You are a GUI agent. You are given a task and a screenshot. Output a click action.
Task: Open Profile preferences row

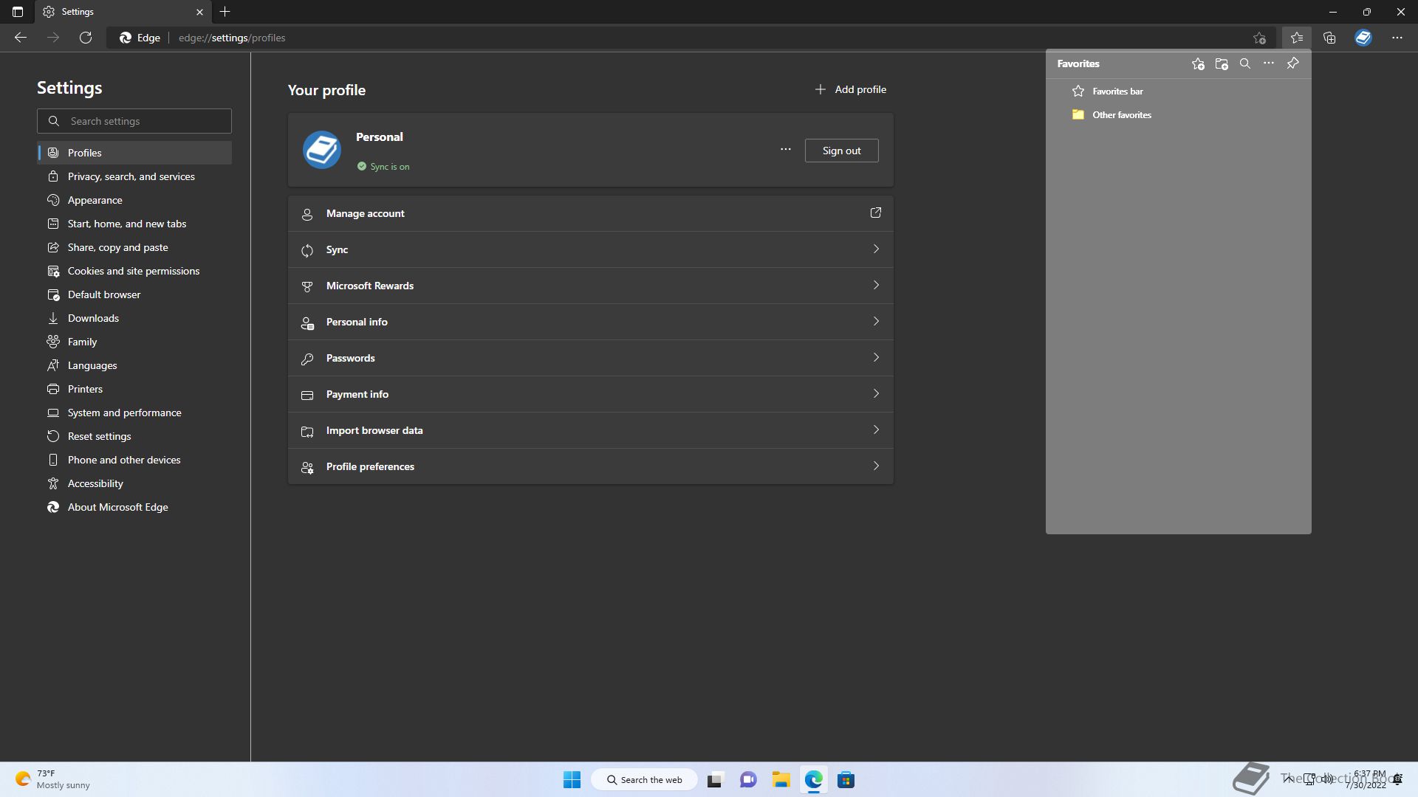point(590,466)
